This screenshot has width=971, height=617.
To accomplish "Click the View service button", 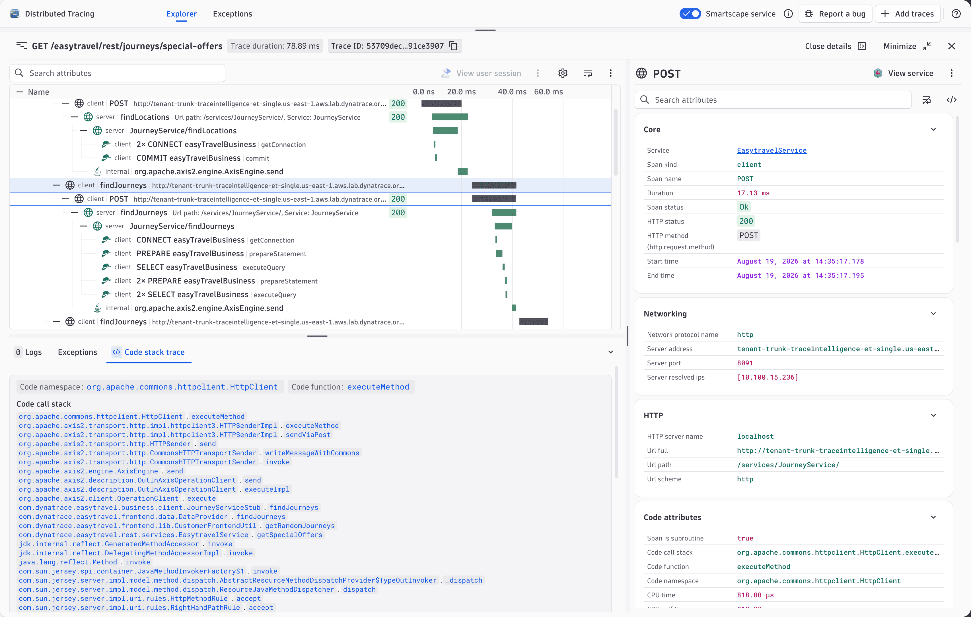I will click(903, 73).
